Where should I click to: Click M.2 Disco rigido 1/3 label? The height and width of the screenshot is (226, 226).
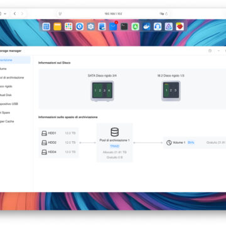[171, 75]
